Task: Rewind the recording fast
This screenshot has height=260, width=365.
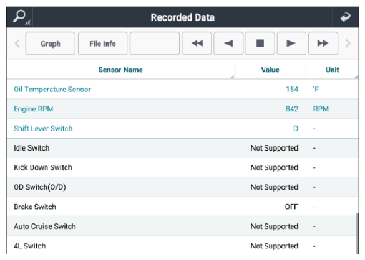Action: [197, 44]
